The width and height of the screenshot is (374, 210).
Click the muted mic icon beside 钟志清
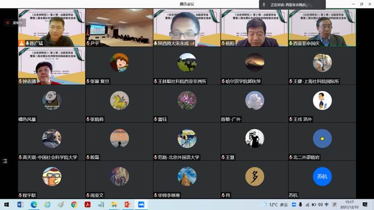tap(21, 81)
